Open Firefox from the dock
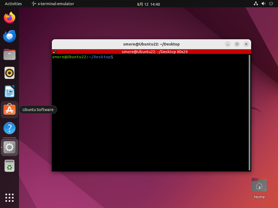Image resolution: width=278 pixels, height=208 pixels. (x=10, y=18)
